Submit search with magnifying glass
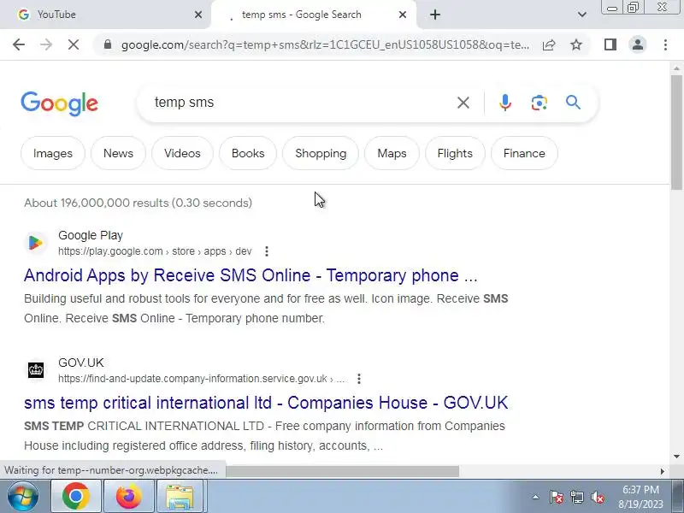The height and width of the screenshot is (513, 684). point(573,103)
